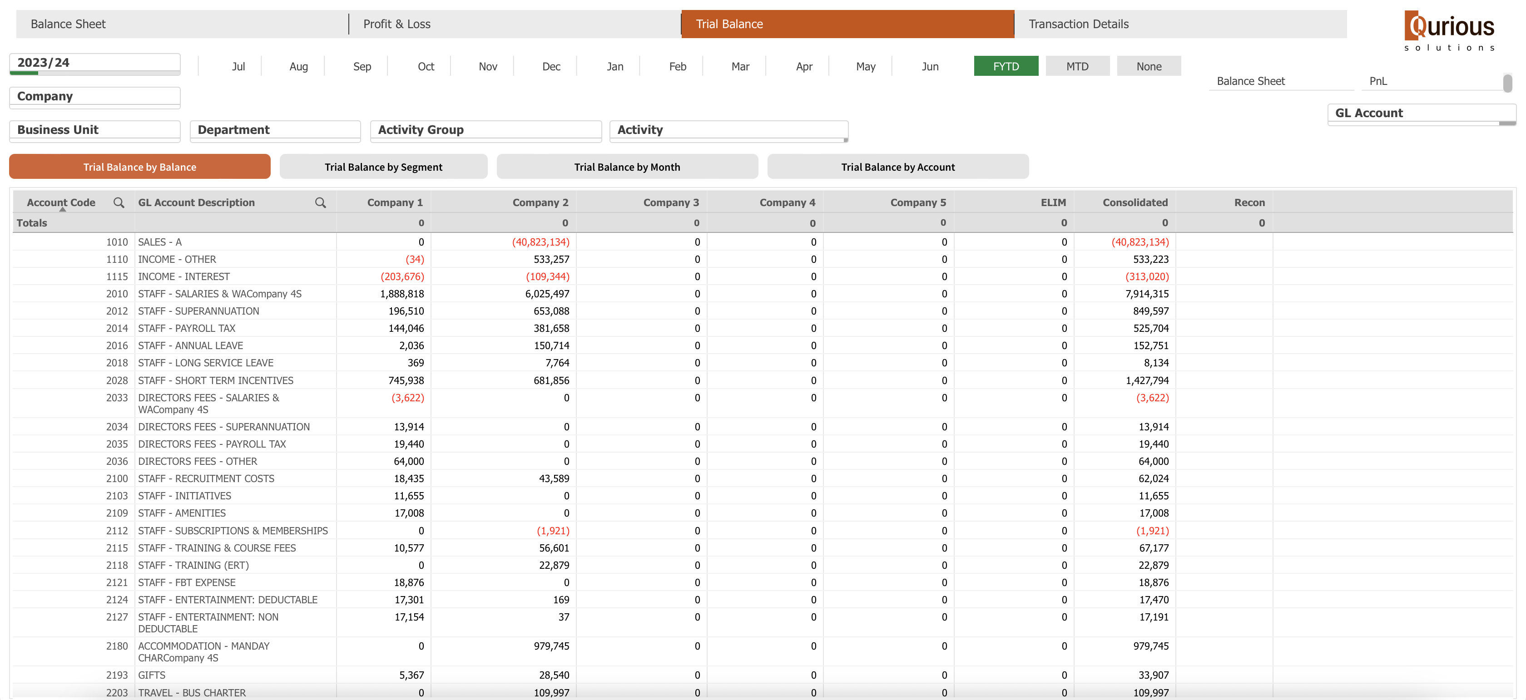Filter by the month Nov
Image resolution: width=1526 pixels, height=700 pixels.
pos(488,66)
